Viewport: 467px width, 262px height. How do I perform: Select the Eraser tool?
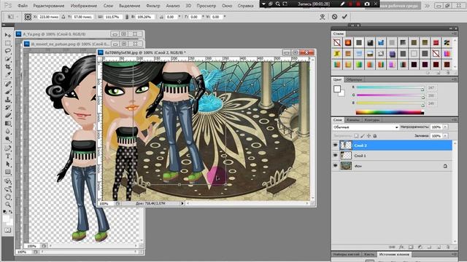[8, 116]
